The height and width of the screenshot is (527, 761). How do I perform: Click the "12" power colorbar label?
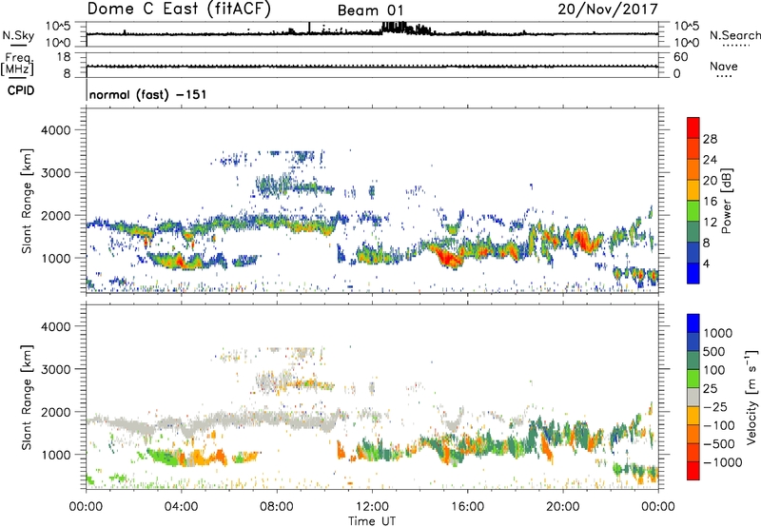click(710, 223)
